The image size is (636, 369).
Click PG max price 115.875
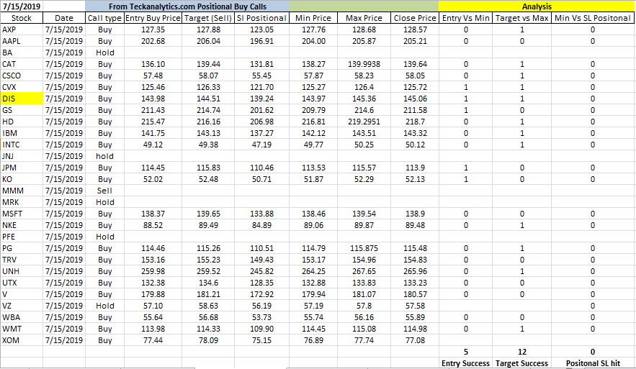point(364,248)
